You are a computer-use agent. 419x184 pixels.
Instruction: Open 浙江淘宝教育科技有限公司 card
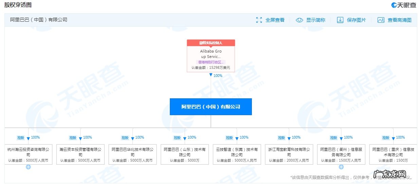tap(289, 154)
